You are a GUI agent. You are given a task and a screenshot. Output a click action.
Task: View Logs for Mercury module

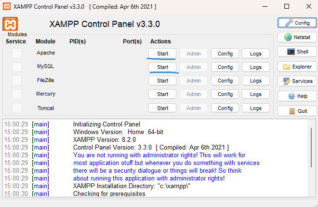(256, 94)
